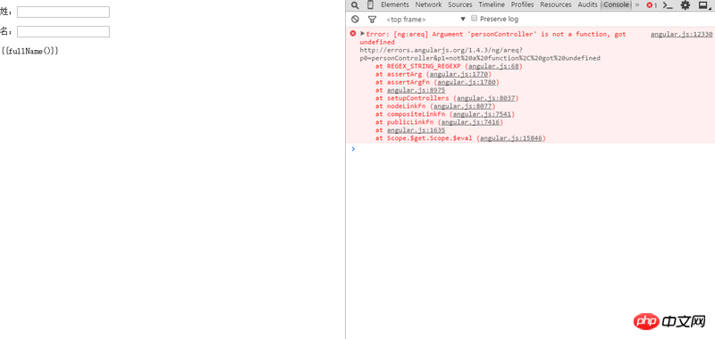Open the angular.js:8975 link
This screenshot has height=339, width=715.
(416, 90)
